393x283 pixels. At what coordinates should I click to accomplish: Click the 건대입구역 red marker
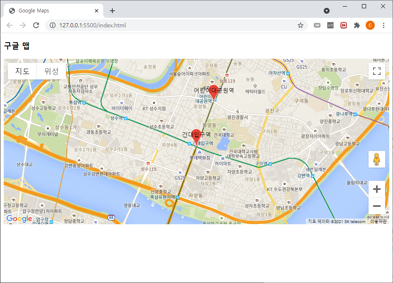coord(196,137)
